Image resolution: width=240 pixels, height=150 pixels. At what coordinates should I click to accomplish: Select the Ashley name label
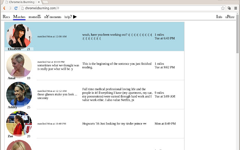click(x=12, y=107)
